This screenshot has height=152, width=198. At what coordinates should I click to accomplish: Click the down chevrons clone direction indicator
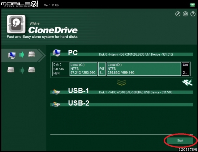[x=122, y=82]
